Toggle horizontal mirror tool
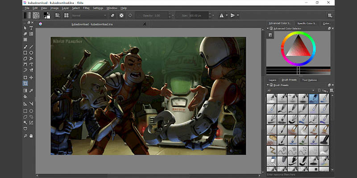Image resolution: width=357 pixels, height=178 pixels. [221, 16]
